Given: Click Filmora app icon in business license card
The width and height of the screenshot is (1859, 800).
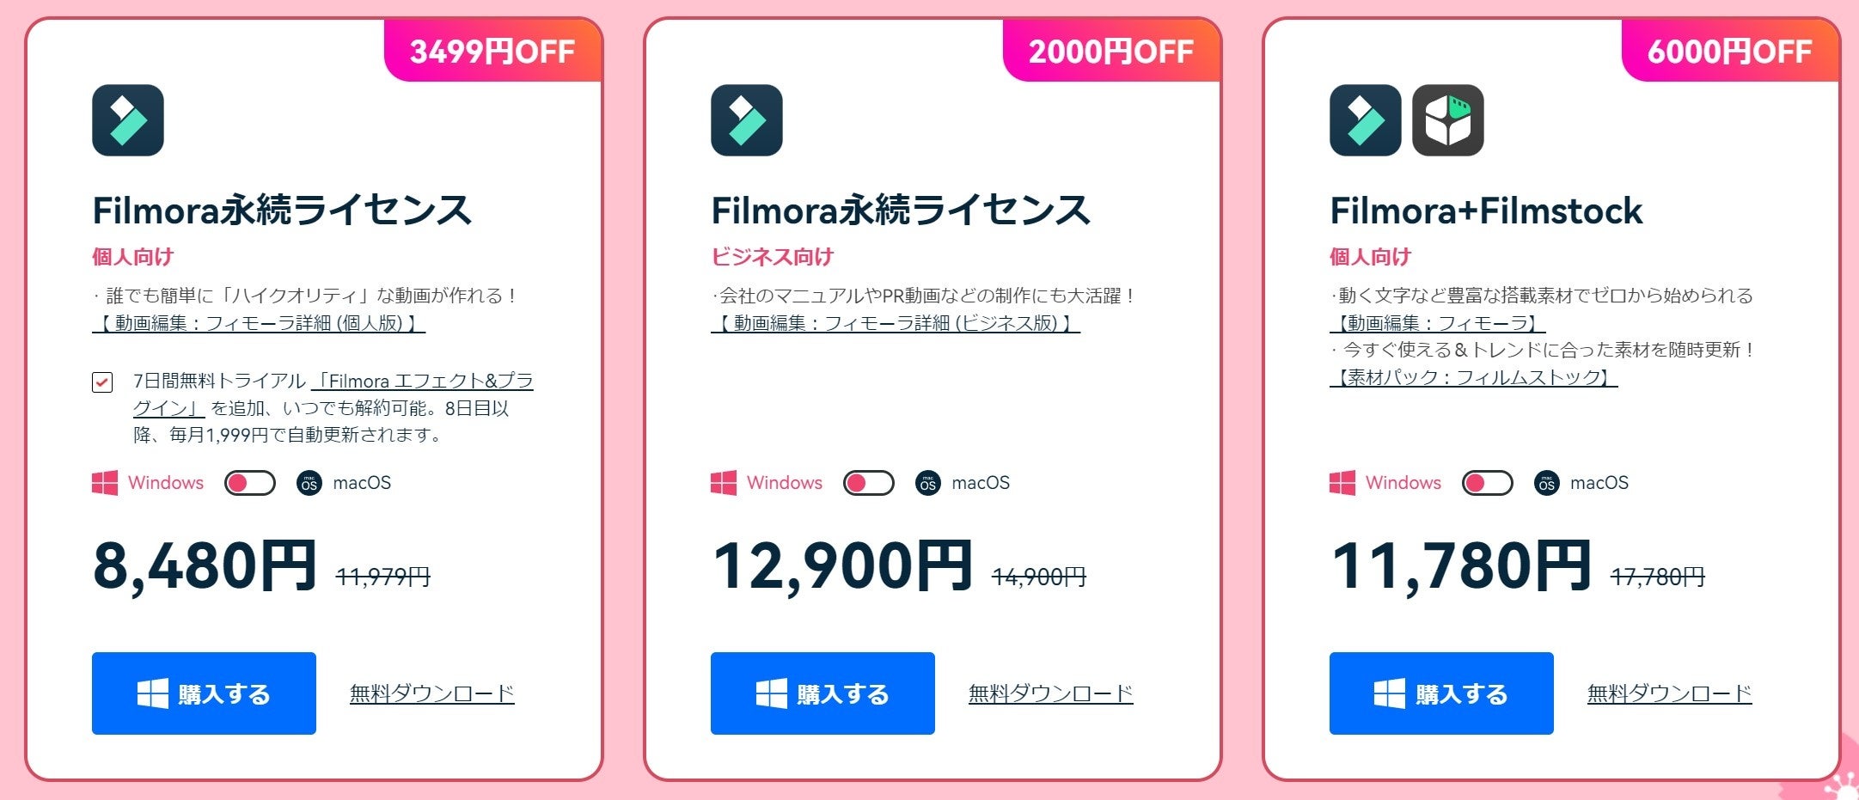Looking at the screenshot, I should pos(747,120).
